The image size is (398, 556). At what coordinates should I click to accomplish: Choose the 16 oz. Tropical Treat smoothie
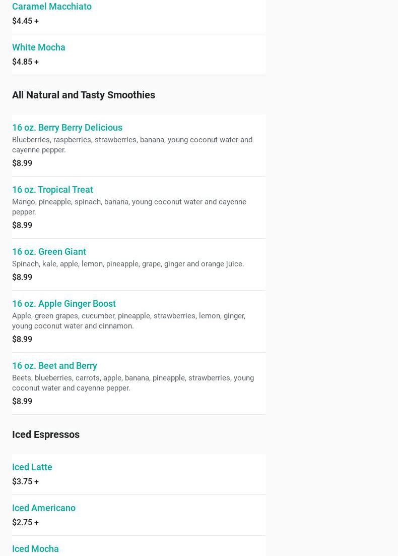point(52,190)
